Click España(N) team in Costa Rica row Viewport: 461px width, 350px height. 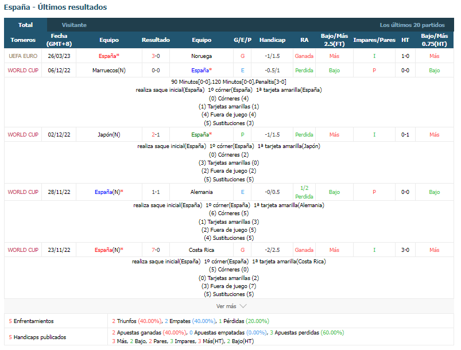109,250
